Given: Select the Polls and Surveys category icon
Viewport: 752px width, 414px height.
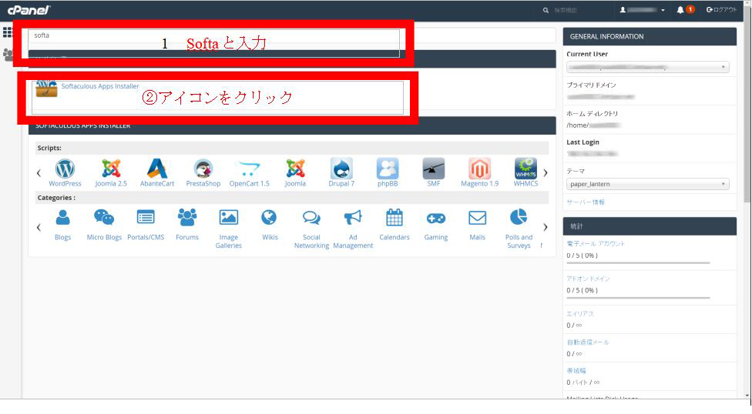Looking at the screenshot, I should pos(519,218).
